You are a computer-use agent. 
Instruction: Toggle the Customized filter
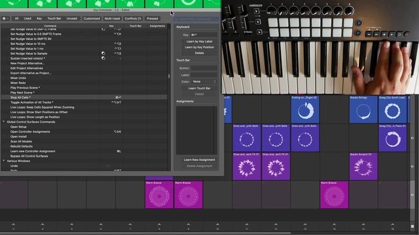pos(92,18)
